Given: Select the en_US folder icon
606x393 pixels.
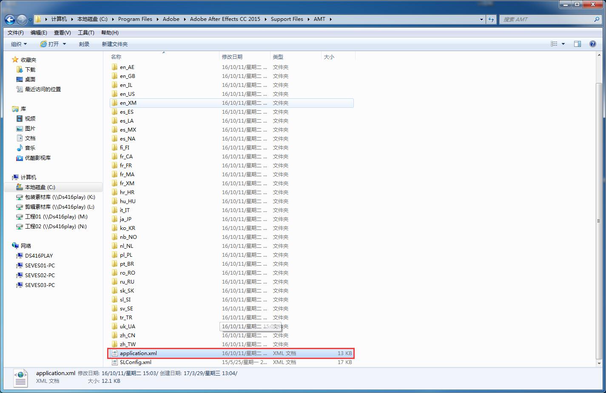Looking at the screenshot, I should (x=114, y=94).
